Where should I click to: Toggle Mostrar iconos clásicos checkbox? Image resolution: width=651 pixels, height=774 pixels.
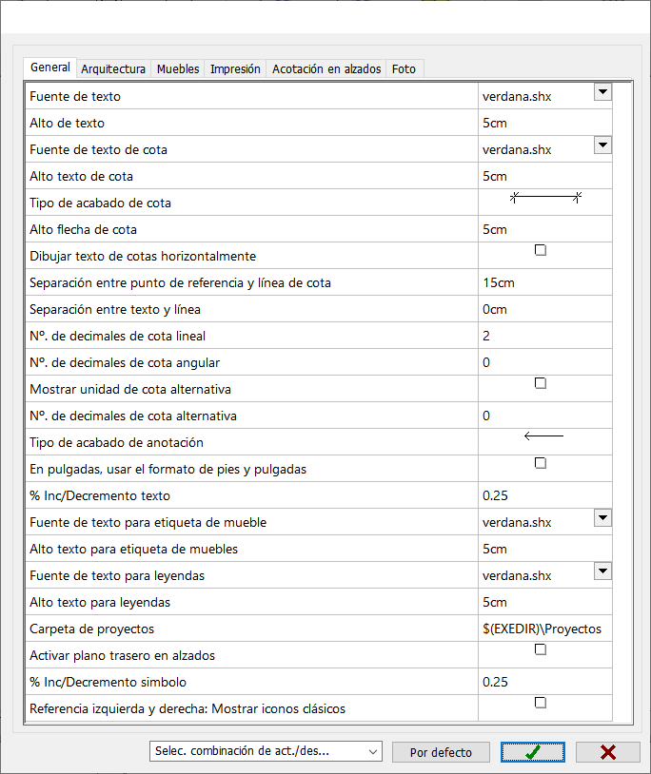click(x=541, y=703)
